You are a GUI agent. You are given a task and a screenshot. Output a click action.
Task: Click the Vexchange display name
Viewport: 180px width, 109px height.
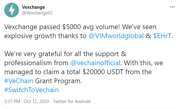(33, 7)
